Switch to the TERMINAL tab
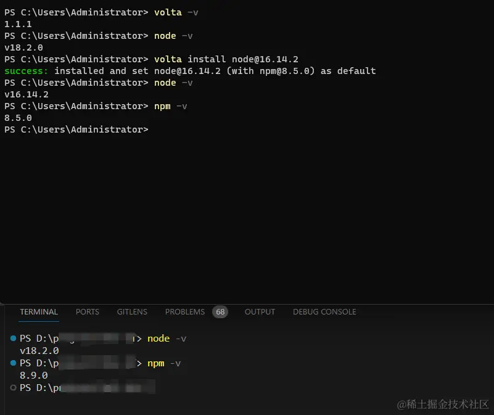The width and height of the screenshot is (494, 415). point(38,312)
